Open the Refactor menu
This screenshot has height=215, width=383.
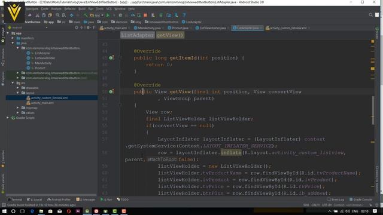point(70,9)
